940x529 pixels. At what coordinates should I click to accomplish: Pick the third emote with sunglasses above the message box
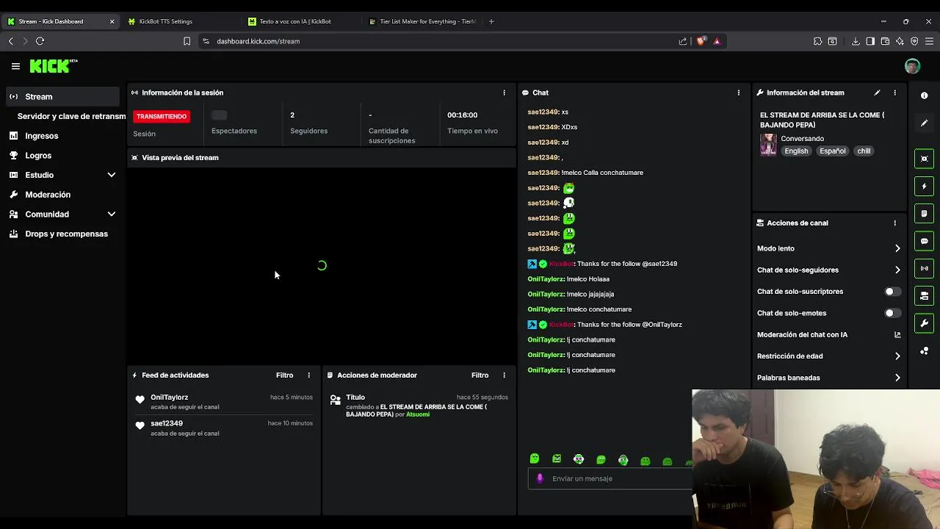pyautogui.click(x=579, y=459)
